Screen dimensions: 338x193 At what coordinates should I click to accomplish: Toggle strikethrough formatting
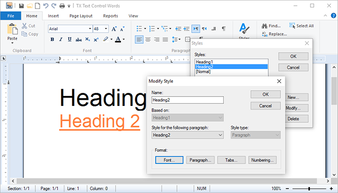pos(79,40)
